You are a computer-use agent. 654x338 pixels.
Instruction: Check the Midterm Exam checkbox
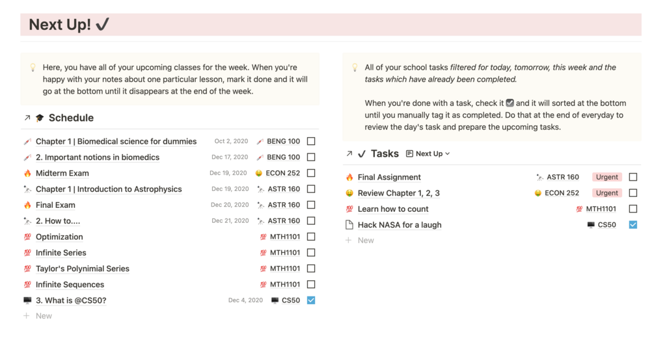coord(311,174)
